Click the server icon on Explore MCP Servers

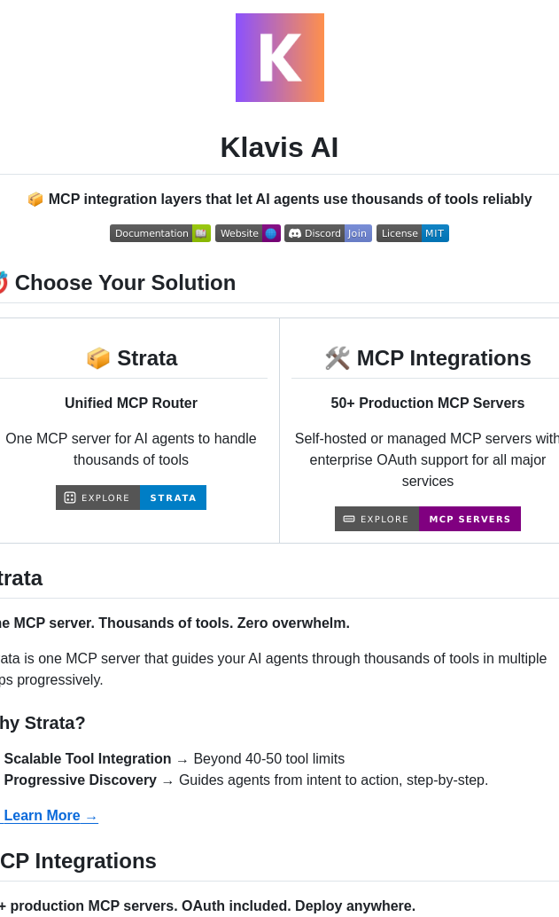(x=349, y=519)
